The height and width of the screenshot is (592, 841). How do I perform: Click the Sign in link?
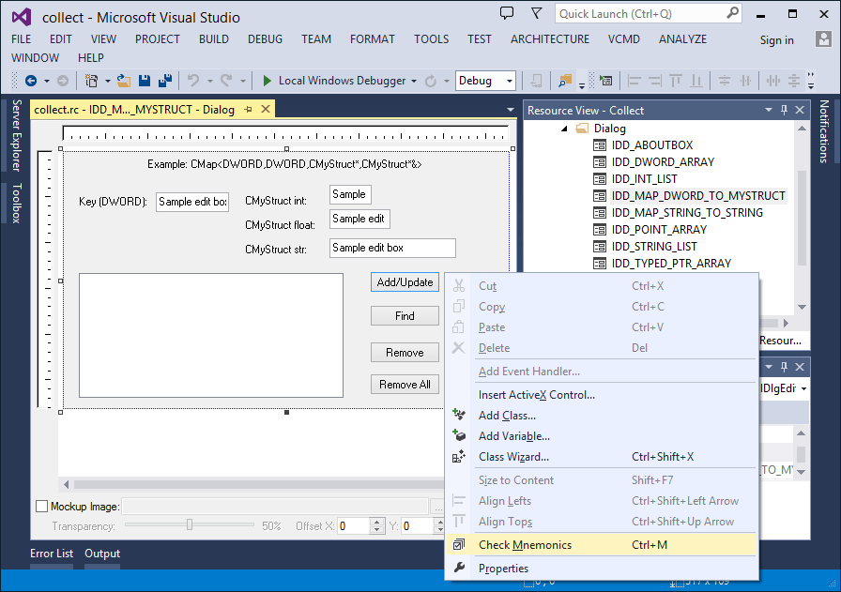point(776,39)
